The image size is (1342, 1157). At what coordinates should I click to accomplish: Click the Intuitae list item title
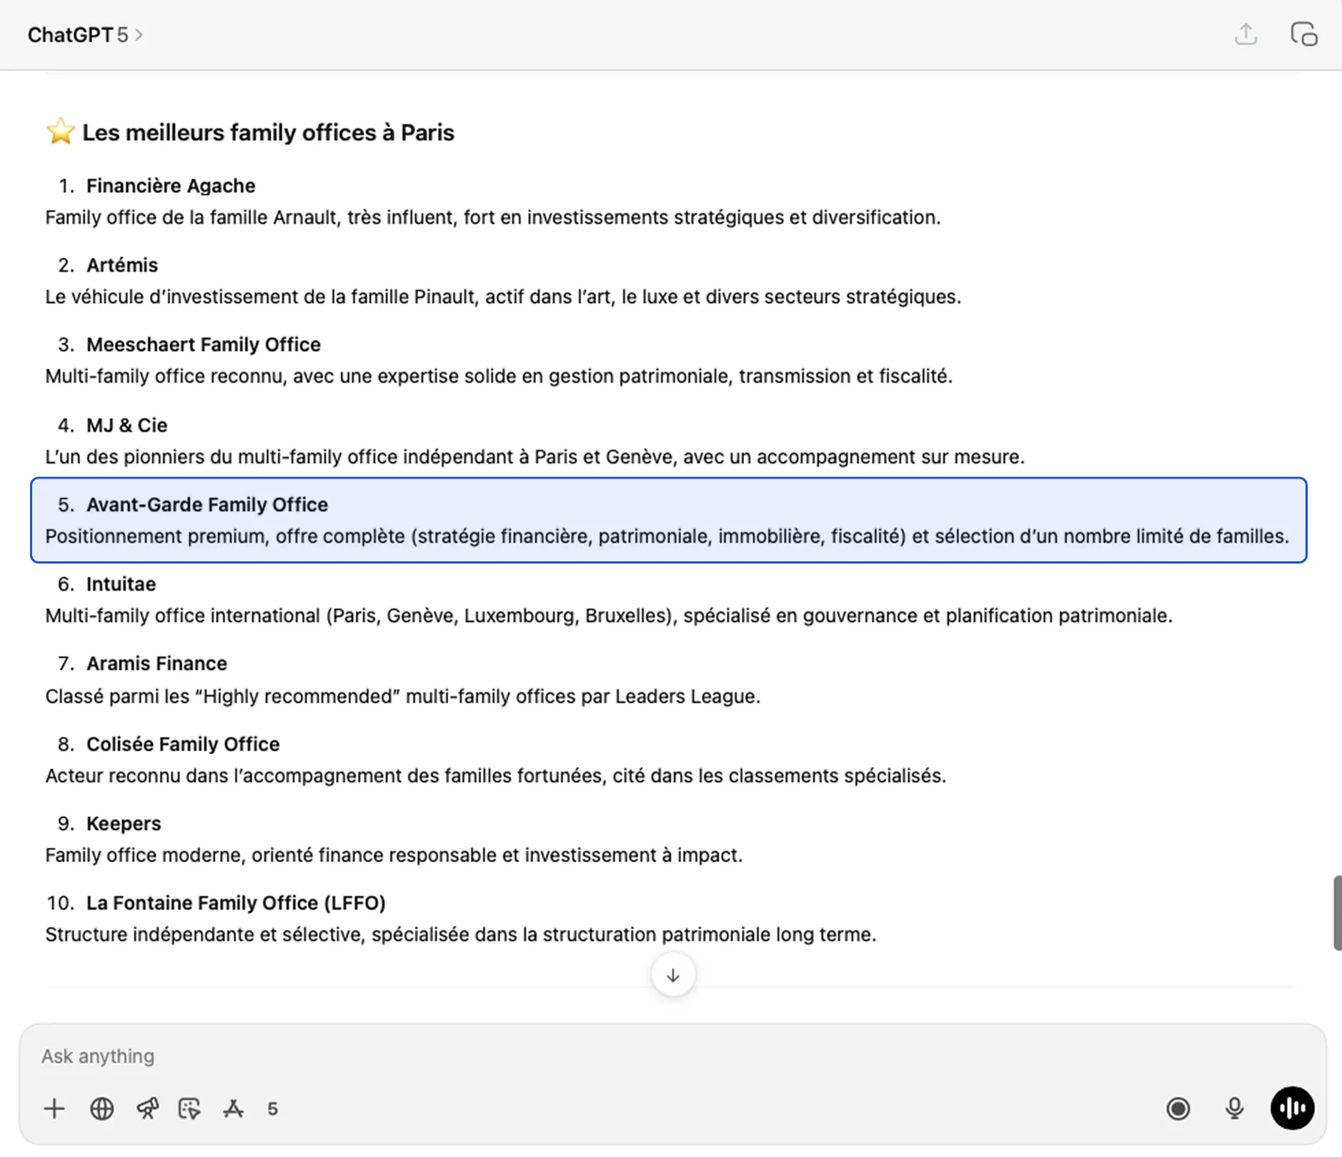click(x=121, y=583)
